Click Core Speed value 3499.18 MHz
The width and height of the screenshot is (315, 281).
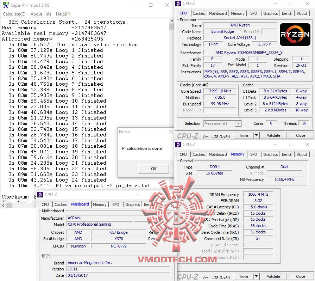220,91
